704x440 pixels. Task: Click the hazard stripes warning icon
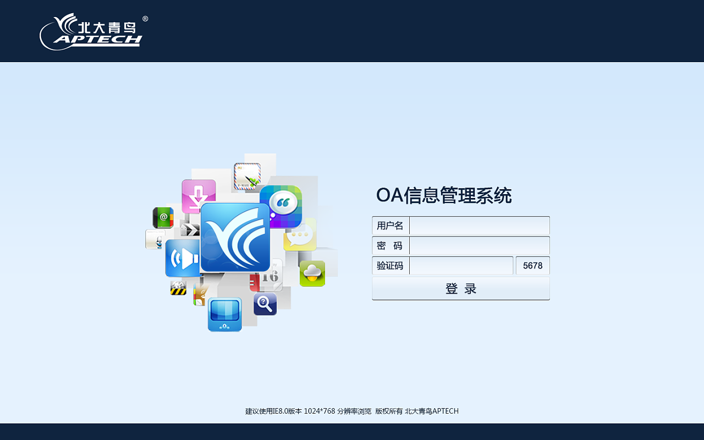pyautogui.click(x=179, y=287)
